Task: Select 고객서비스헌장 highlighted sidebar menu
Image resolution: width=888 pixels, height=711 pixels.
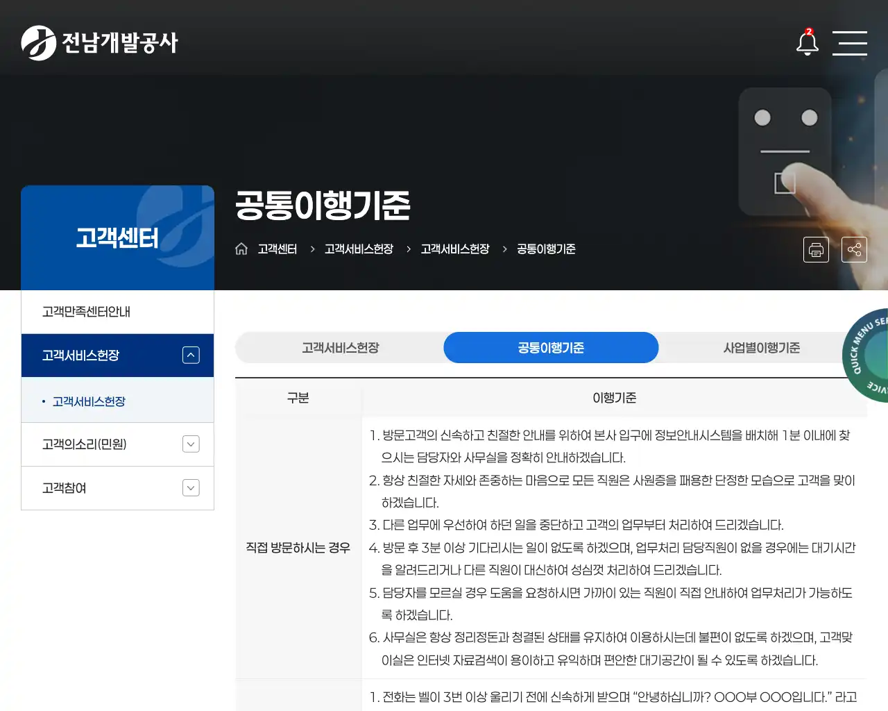Action: pos(117,355)
